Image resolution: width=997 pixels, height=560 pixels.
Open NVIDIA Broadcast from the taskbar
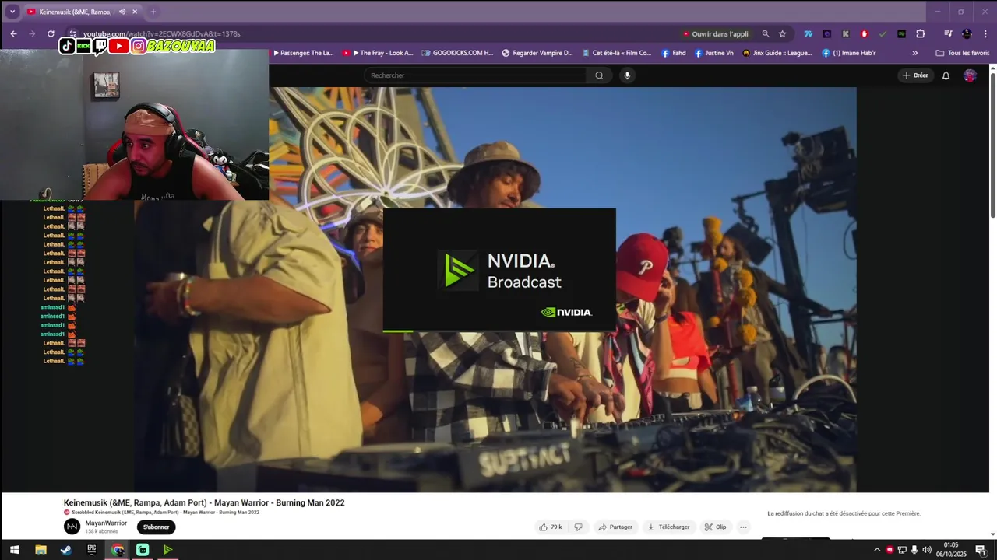pos(167,550)
